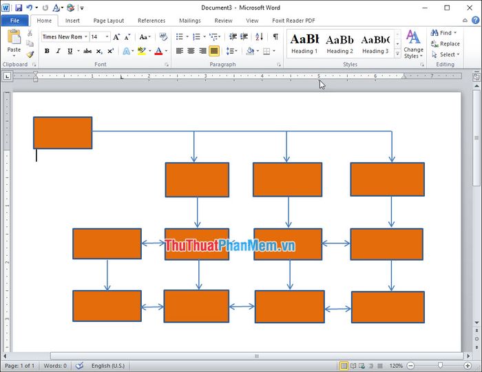Viewport: 482px width, 372px height.
Task: Switch to the Insert tab
Action: [x=72, y=21]
